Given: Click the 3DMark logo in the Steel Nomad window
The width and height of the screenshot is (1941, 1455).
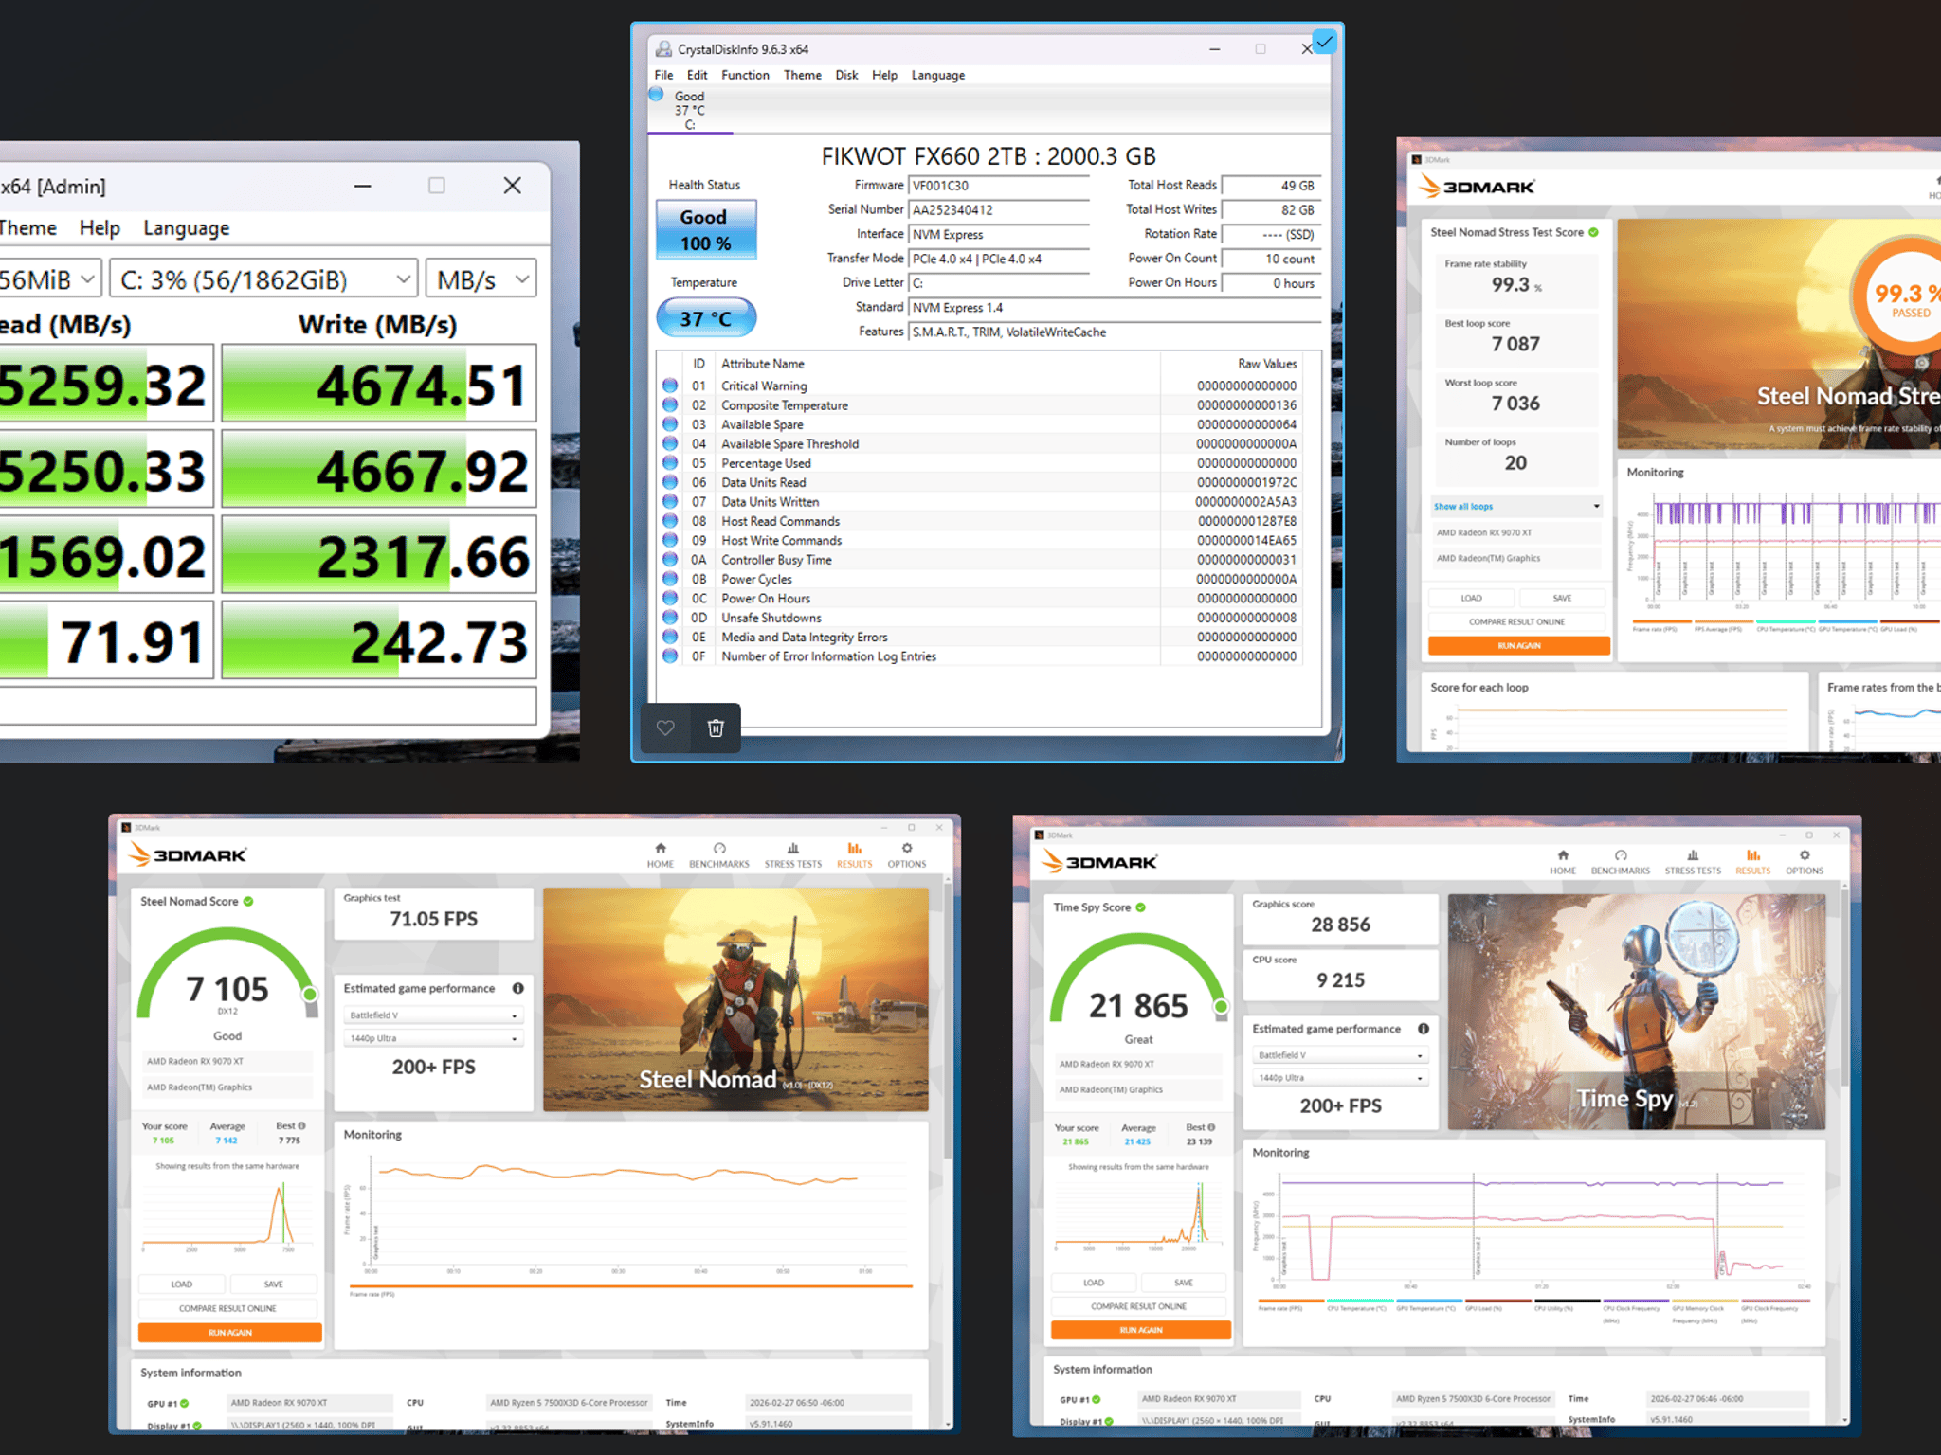Looking at the screenshot, I should [188, 855].
